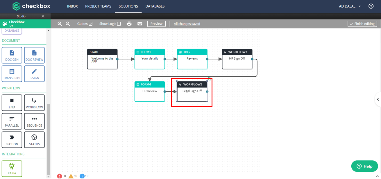Pick the PARALLEL workflow block
This screenshot has height=179, width=381.
12,121
